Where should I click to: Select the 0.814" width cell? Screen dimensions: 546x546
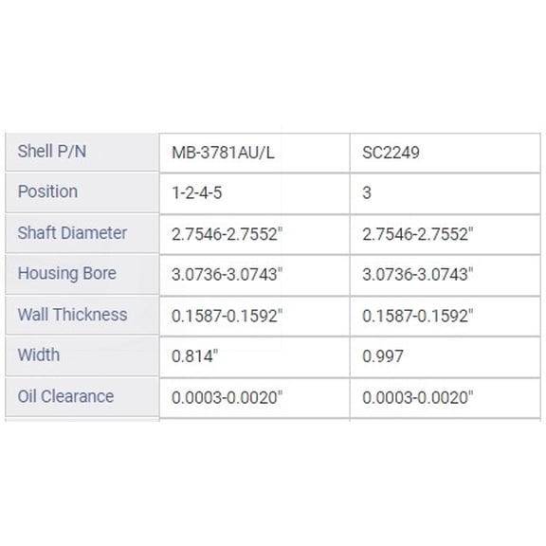pyautogui.click(x=255, y=357)
